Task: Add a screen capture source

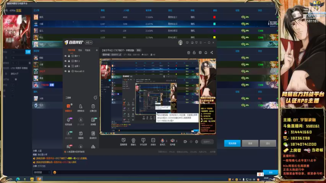Action: [123, 142]
